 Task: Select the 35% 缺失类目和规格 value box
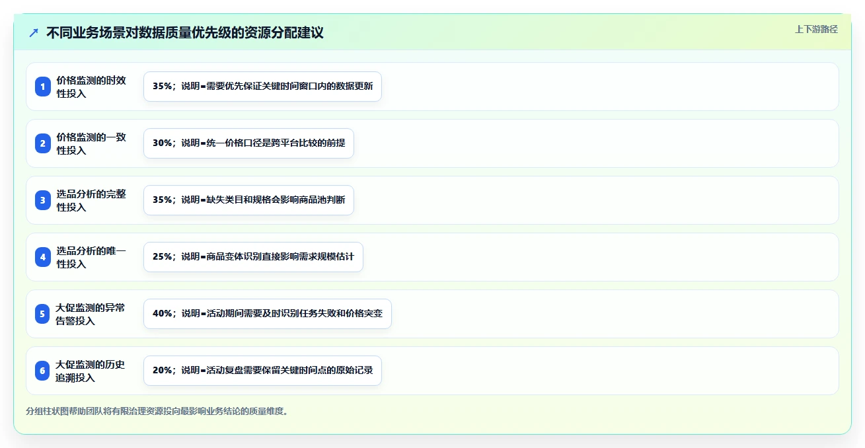click(x=248, y=200)
